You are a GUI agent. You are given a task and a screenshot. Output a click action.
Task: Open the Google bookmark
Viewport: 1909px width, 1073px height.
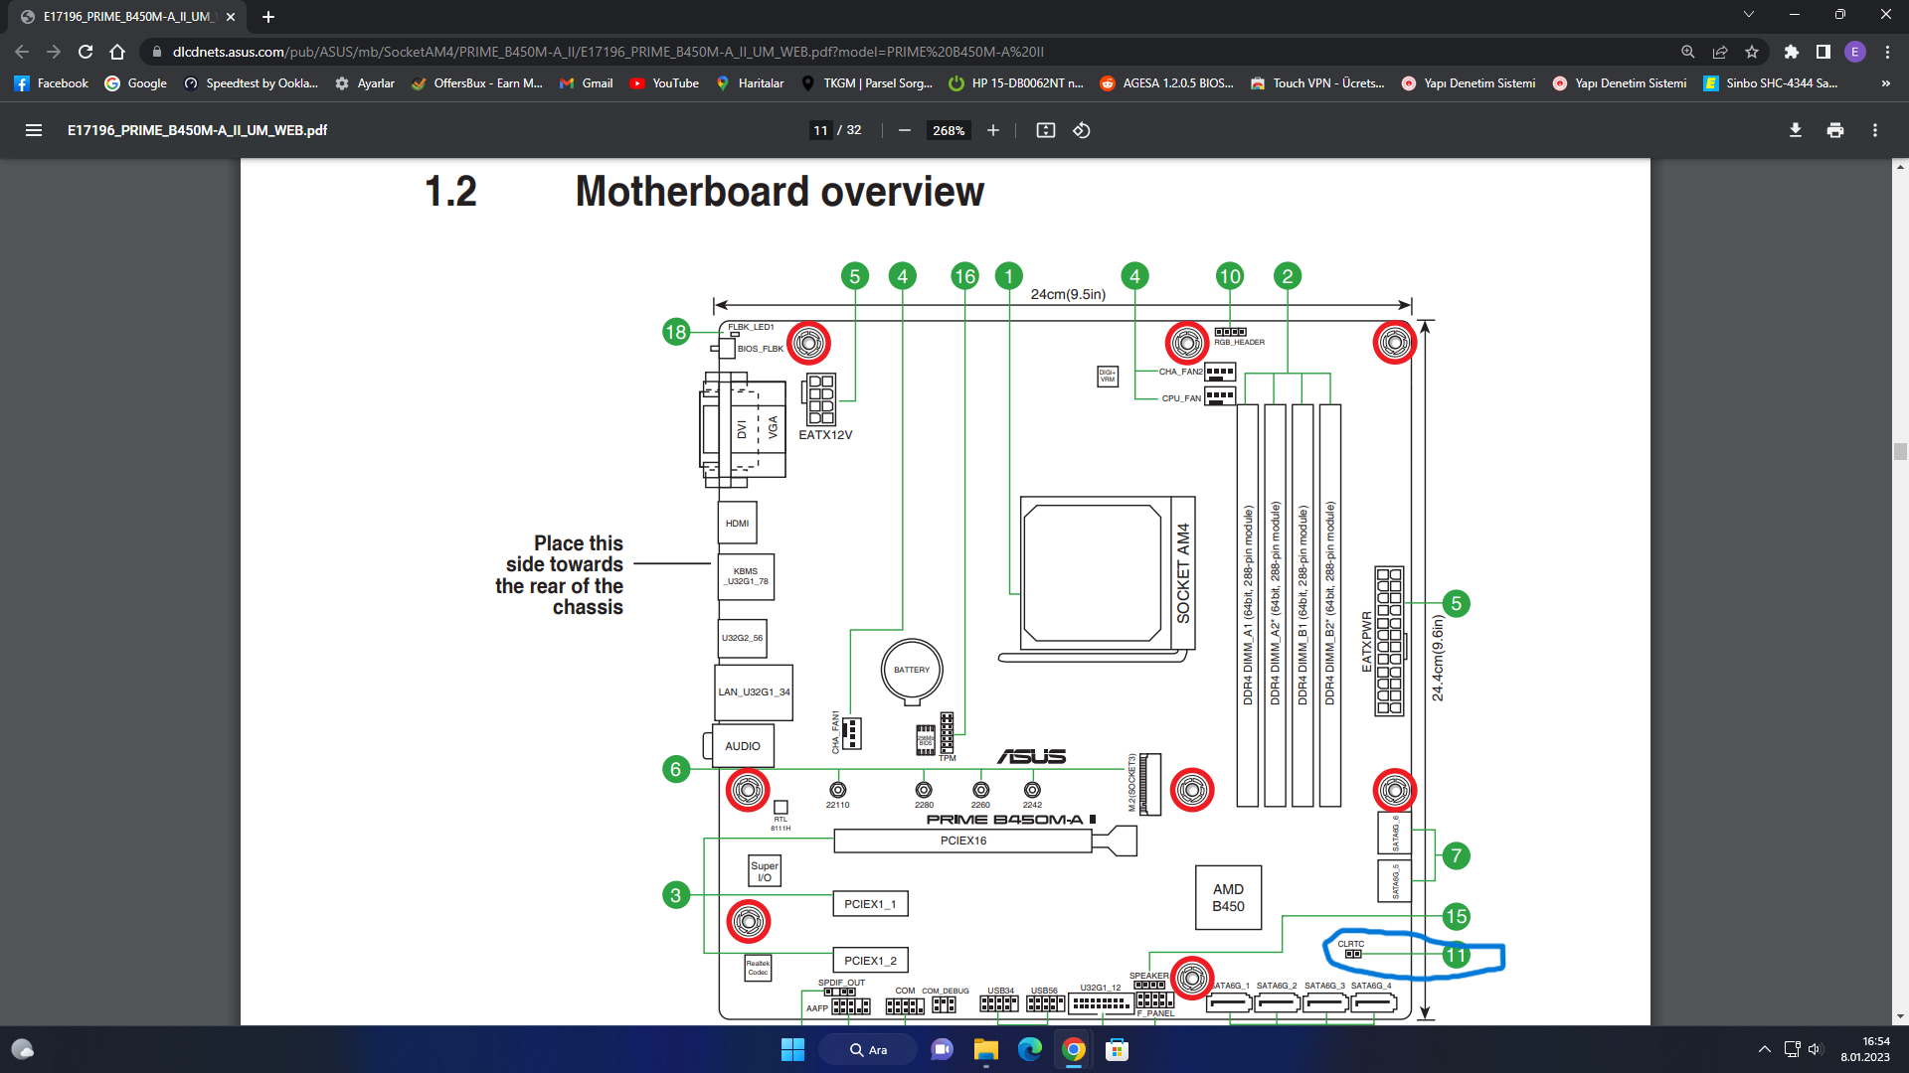tap(136, 83)
